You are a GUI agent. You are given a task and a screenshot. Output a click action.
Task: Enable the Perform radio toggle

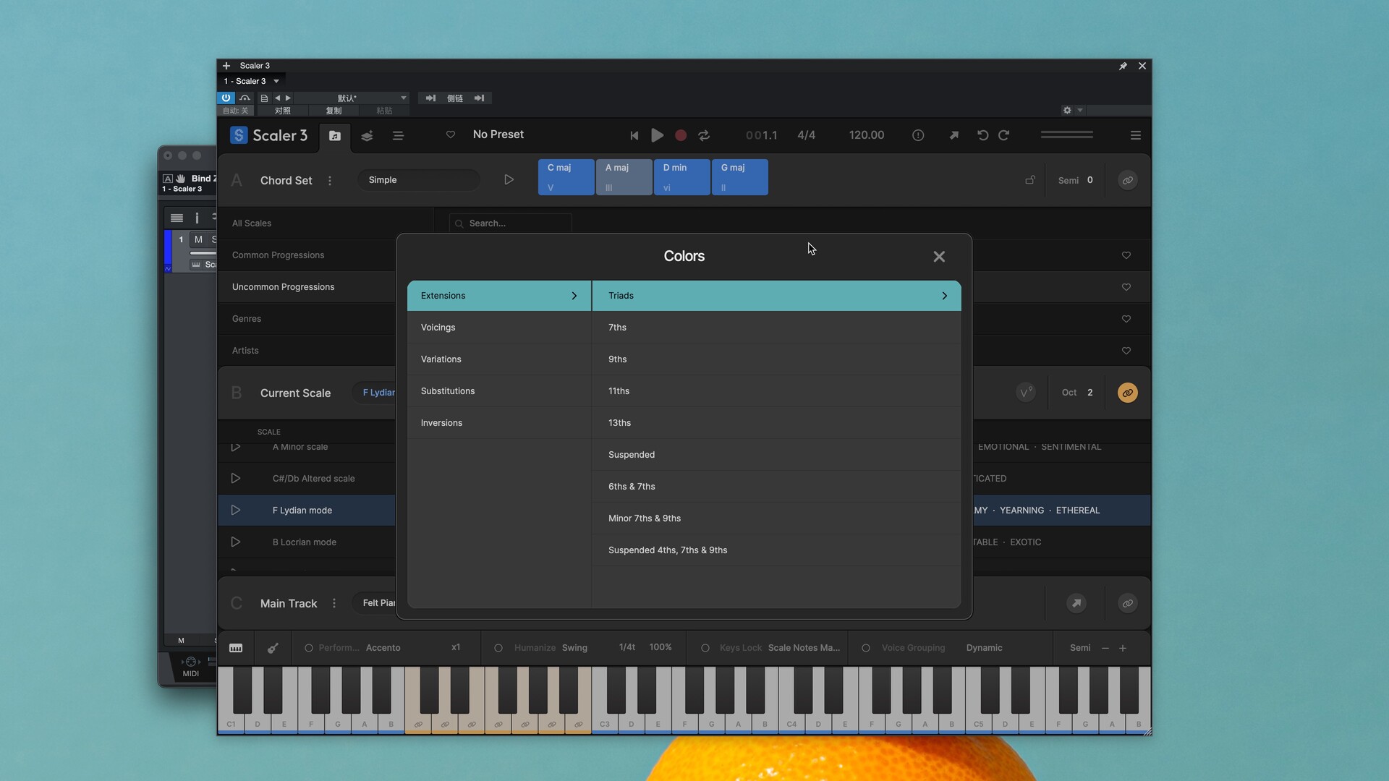click(309, 648)
